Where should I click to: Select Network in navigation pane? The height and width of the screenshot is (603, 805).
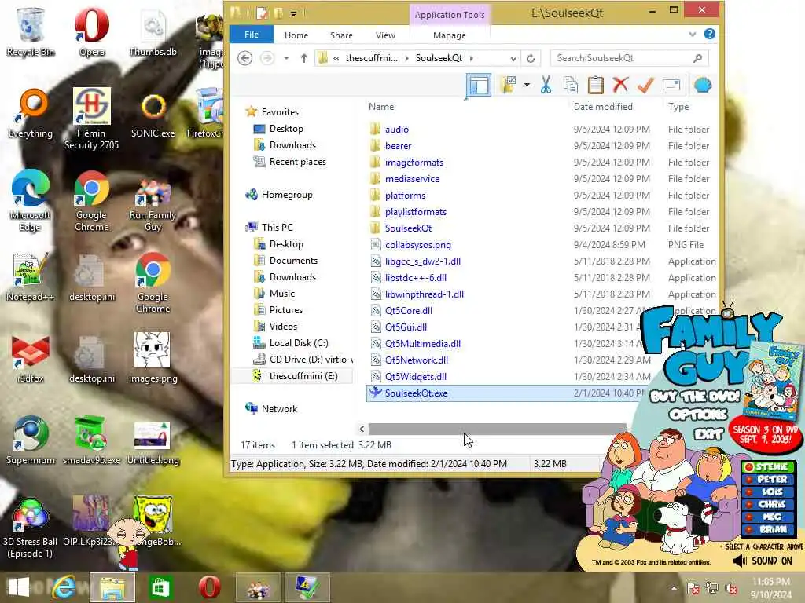tap(279, 408)
